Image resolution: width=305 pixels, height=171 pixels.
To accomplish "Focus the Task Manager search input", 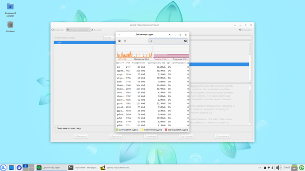I will click(x=168, y=41).
